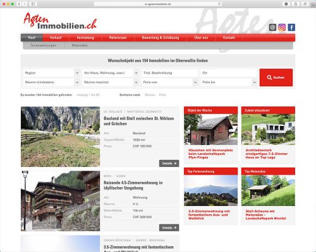Image resolution: width=316 pixels, height=252 pixels.
Task: Open Architektonisch einzigartiges 7.5-Zimmer Haus link
Action: pos(267,154)
